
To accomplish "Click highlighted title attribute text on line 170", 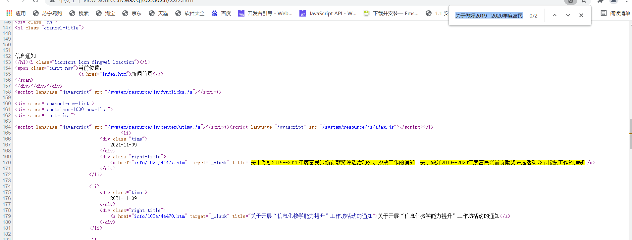I will click(x=333, y=163).
